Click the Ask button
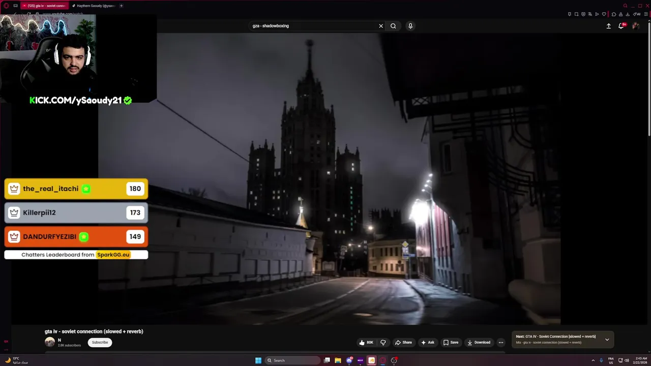 427,343
